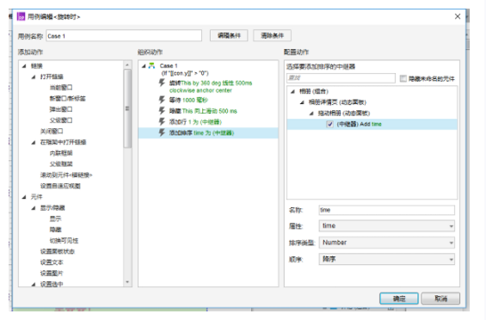Screen dimensions: 486x320
Task: Click the lightning icon of selected 'time 为' action
Action: point(162,132)
